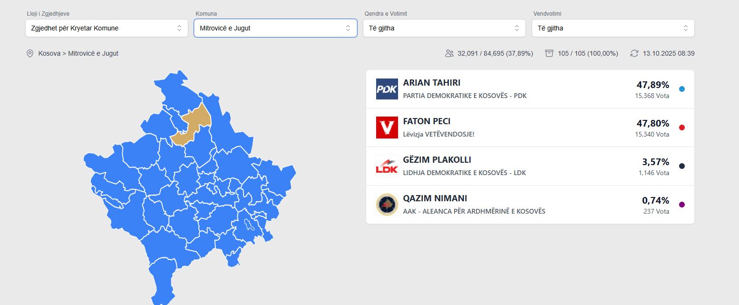Expand the Qendra e Votimit dropdown
Image resolution: width=739 pixels, height=305 pixels.
444,28
